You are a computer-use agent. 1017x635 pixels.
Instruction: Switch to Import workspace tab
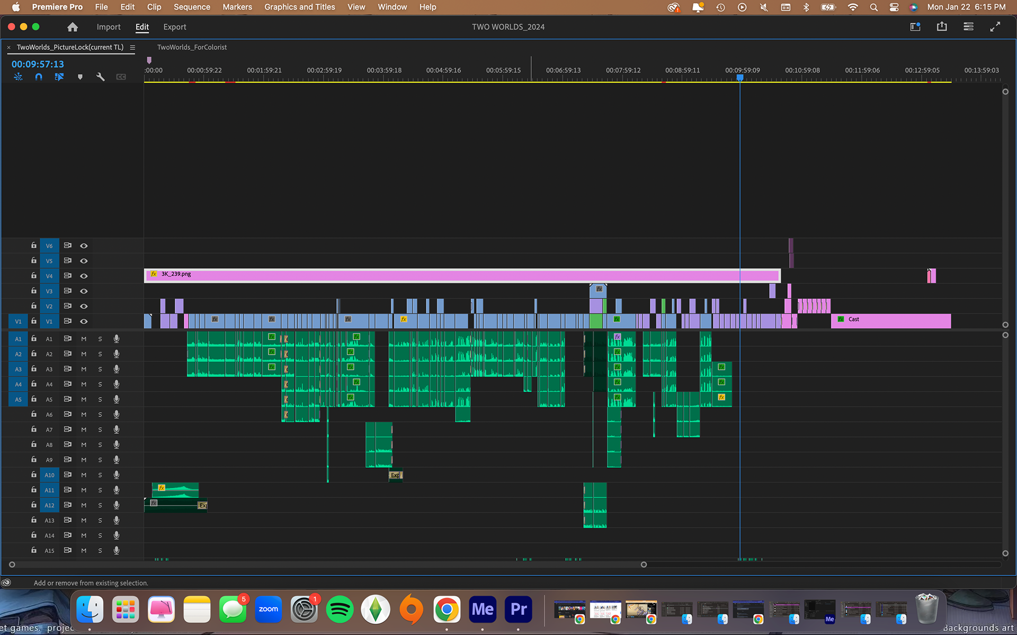coord(109,27)
